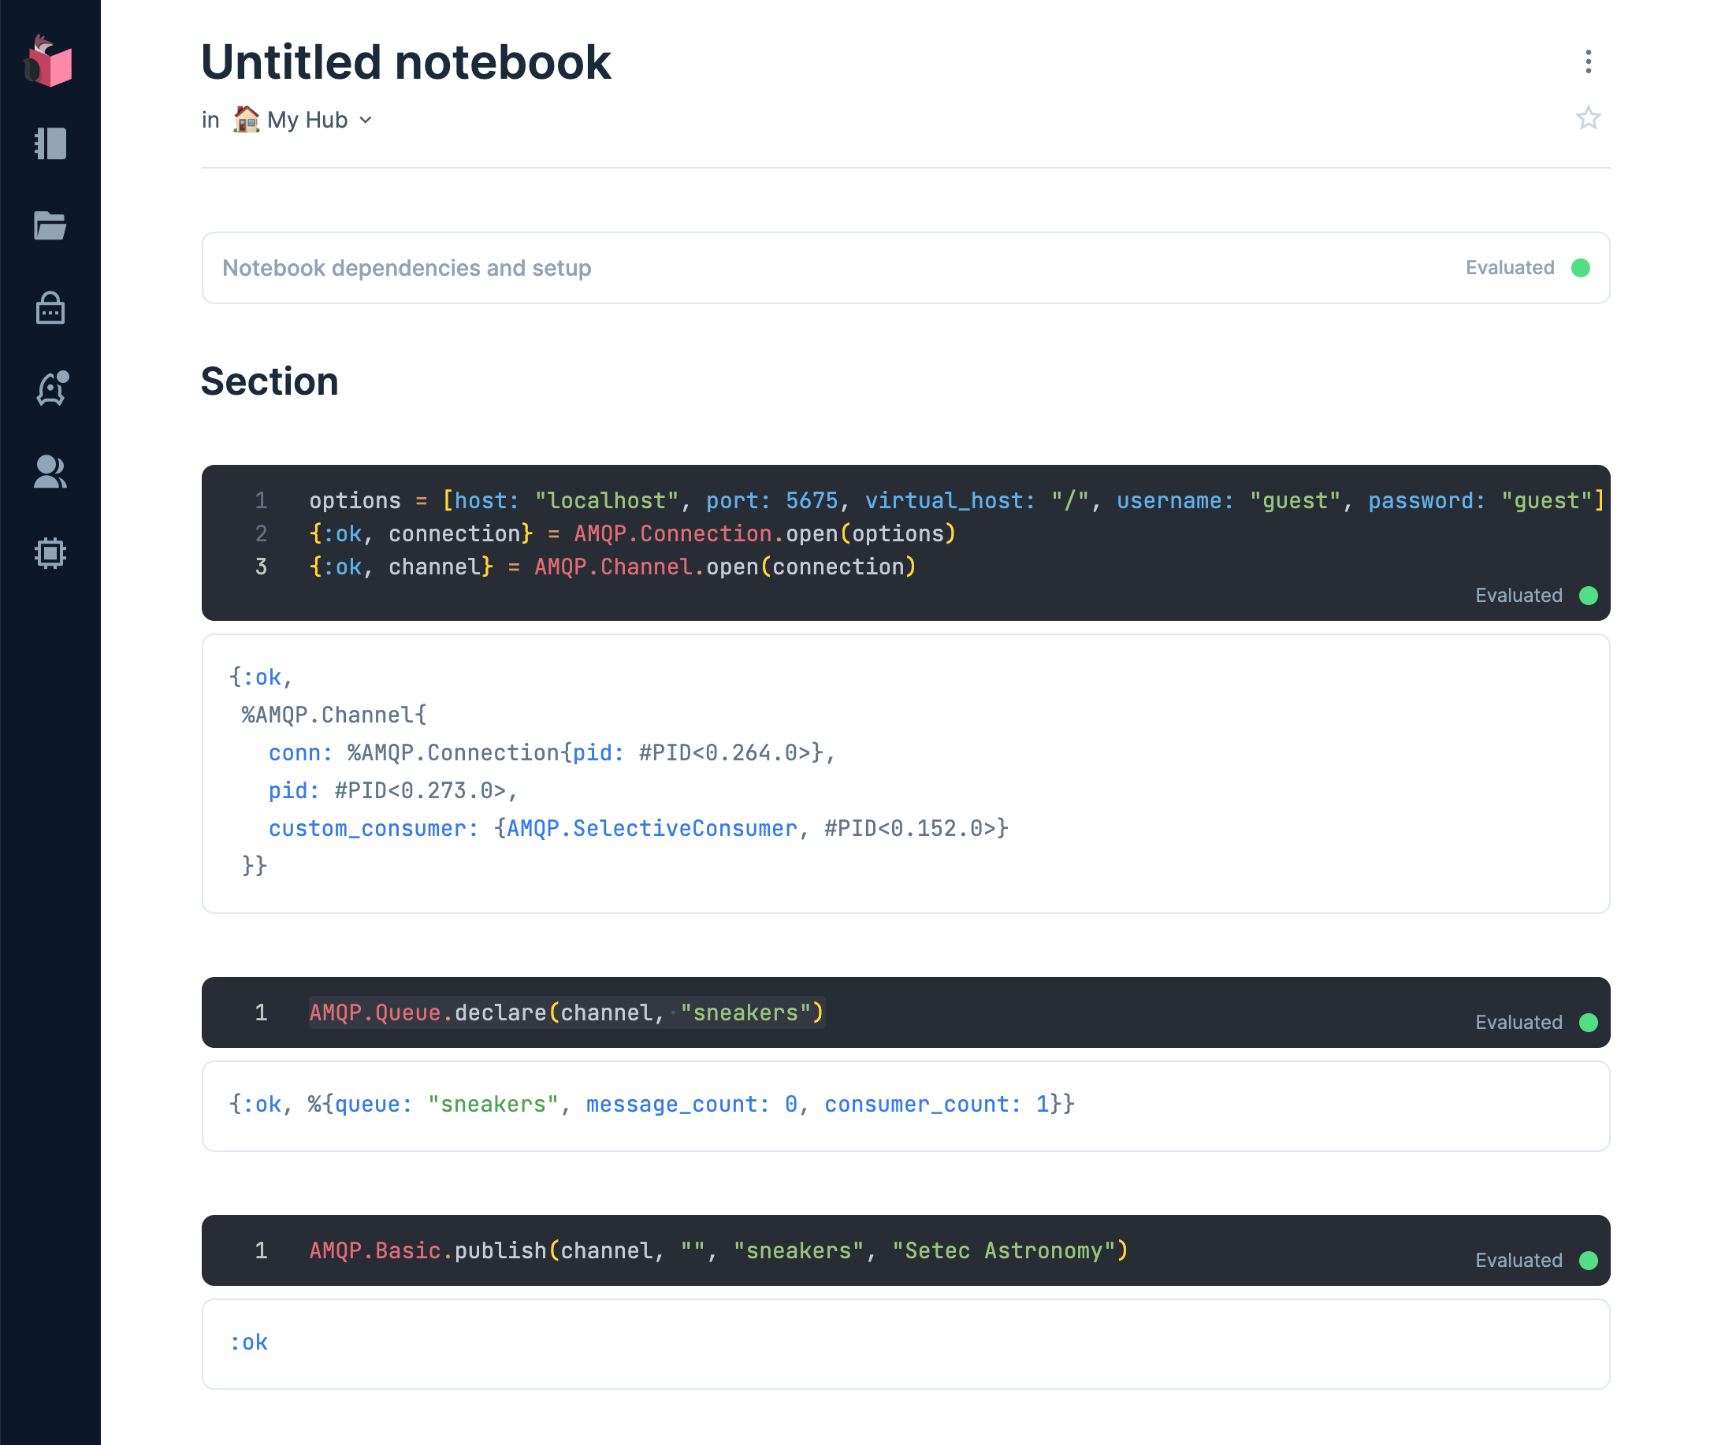Click the Livebook logo icon
Viewport: 1710px width, 1445px height.
pyautogui.click(x=49, y=61)
